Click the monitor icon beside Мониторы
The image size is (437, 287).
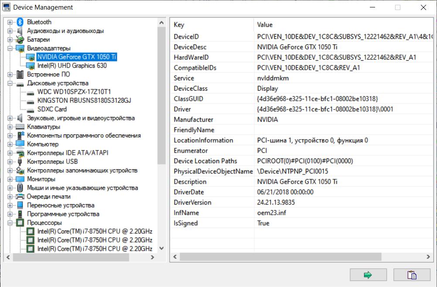point(20,179)
